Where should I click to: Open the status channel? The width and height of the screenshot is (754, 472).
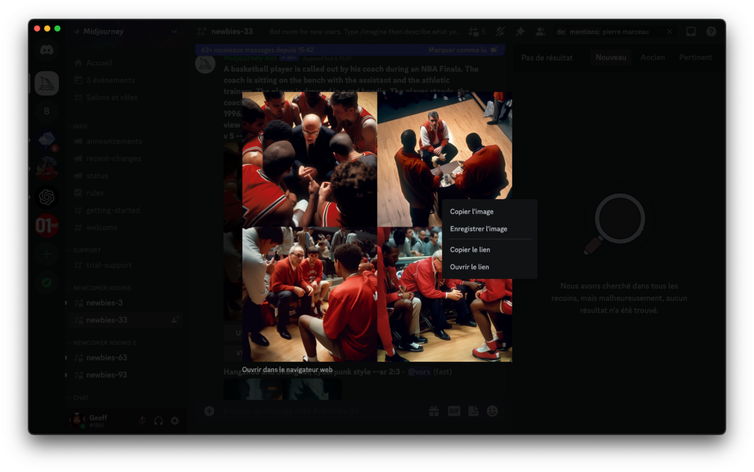coord(125,175)
